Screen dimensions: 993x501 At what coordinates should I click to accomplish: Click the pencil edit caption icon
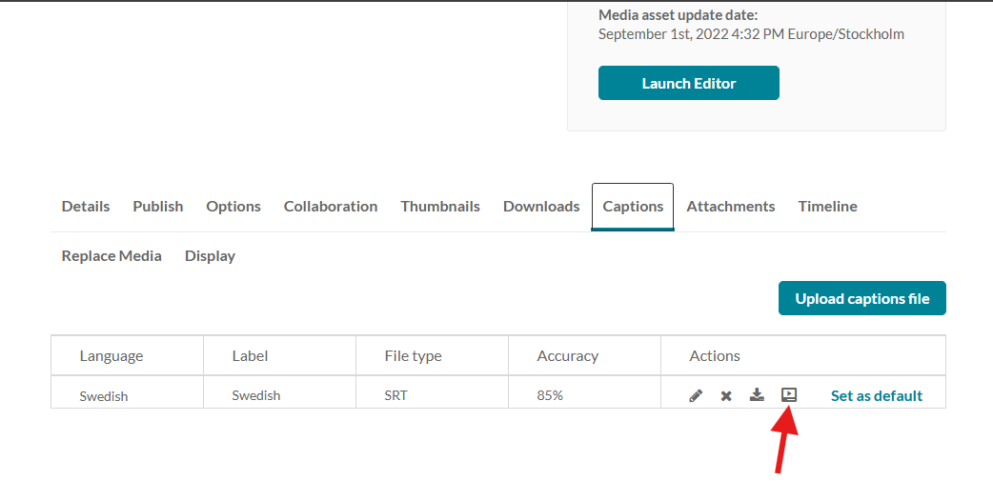pos(696,395)
